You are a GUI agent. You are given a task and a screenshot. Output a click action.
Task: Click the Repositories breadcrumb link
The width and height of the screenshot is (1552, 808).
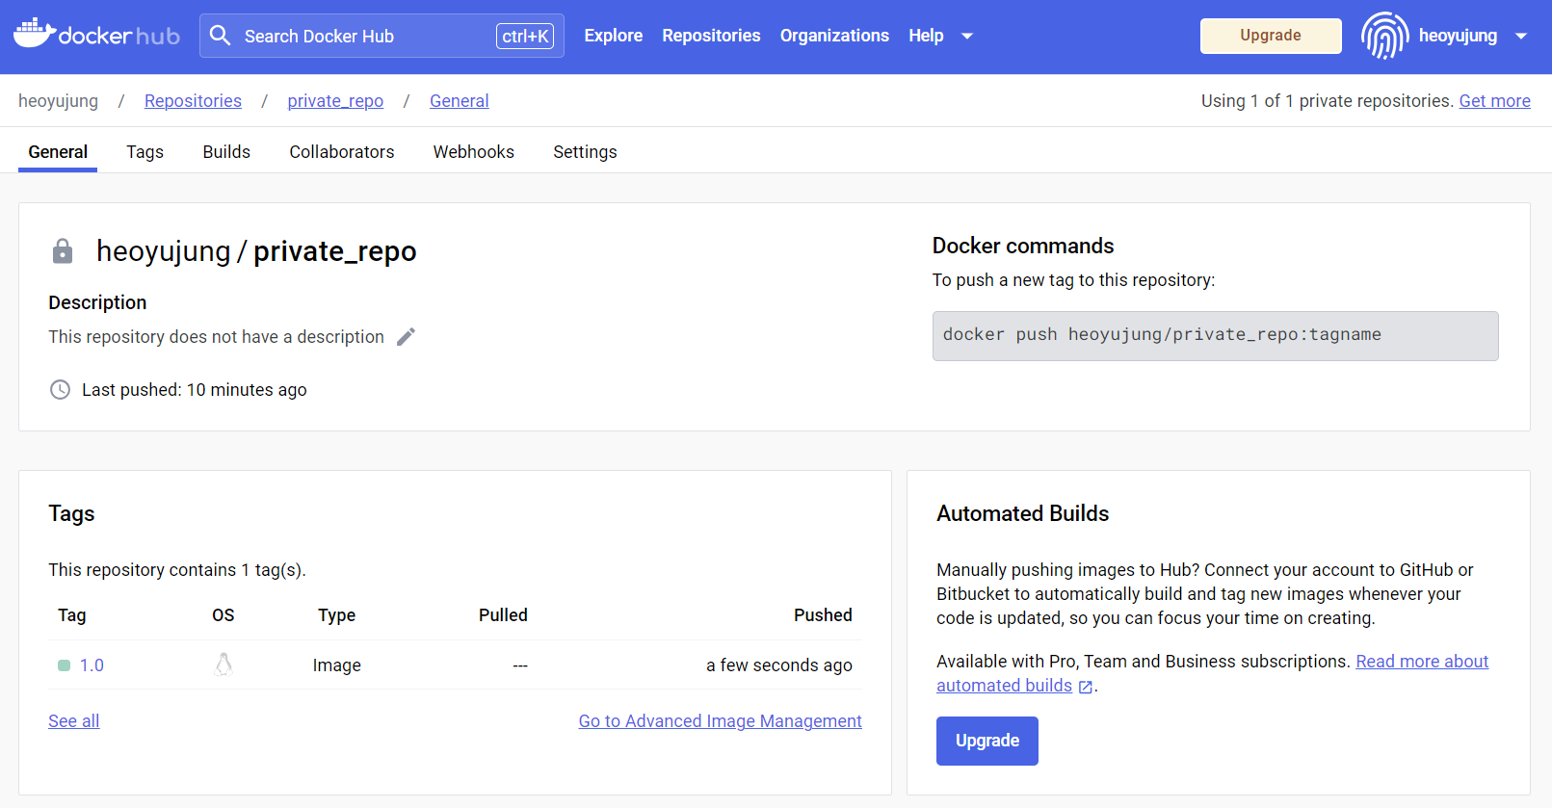[x=193, y=101]
